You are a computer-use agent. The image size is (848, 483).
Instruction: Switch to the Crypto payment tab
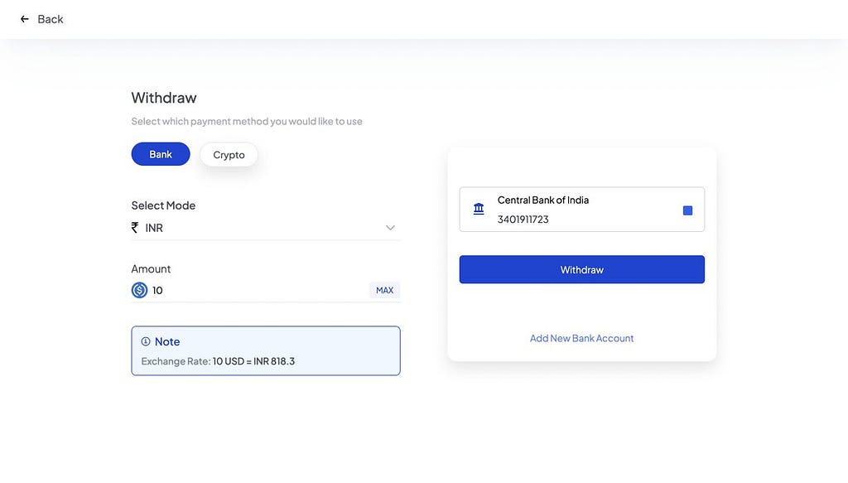(229, 155)
